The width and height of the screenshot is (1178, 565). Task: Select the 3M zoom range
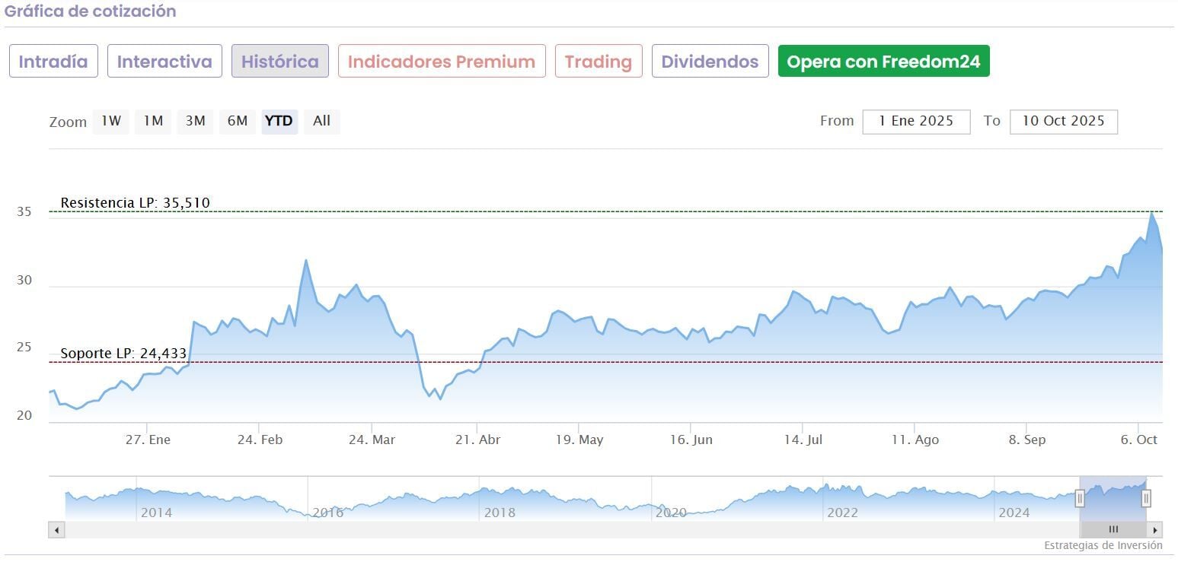pos(196,121)
